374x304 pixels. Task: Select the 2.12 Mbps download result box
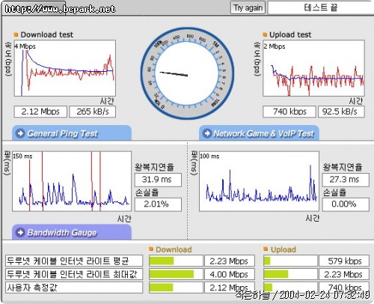point(40,112)
